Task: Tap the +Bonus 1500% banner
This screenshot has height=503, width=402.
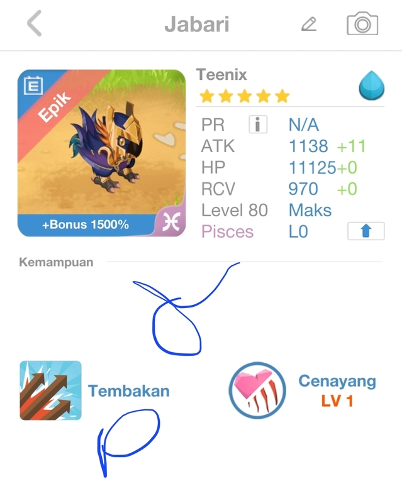Action: (x=86, y=224)
